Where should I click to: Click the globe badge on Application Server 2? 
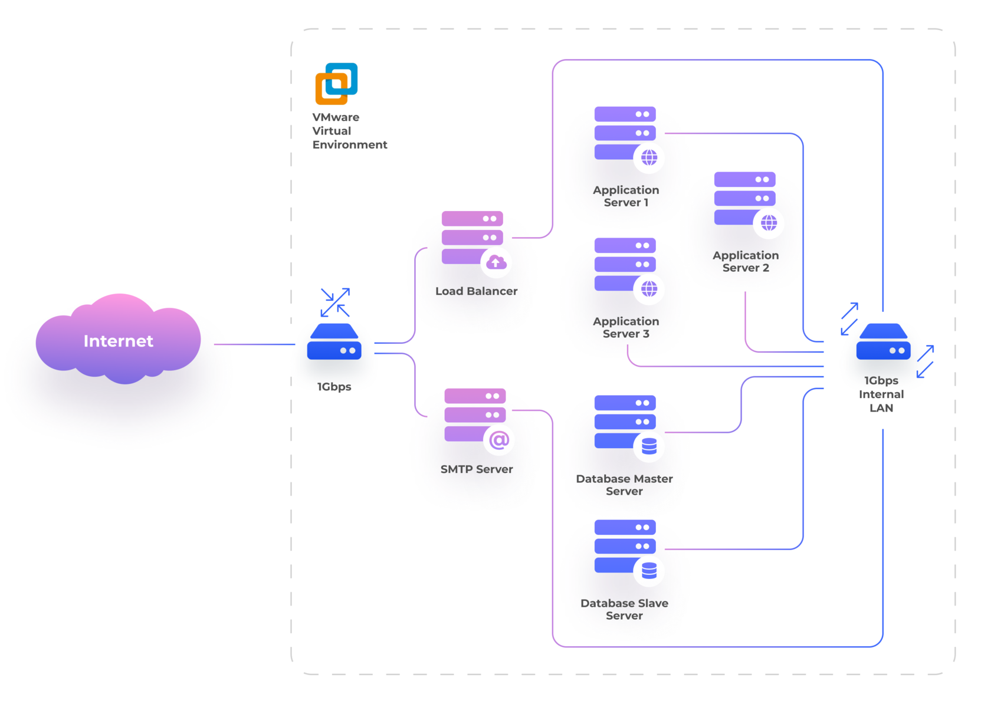(x=769, y=223)
